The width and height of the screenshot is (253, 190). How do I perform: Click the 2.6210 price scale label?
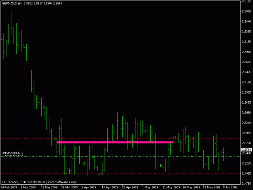pos(247,123)
